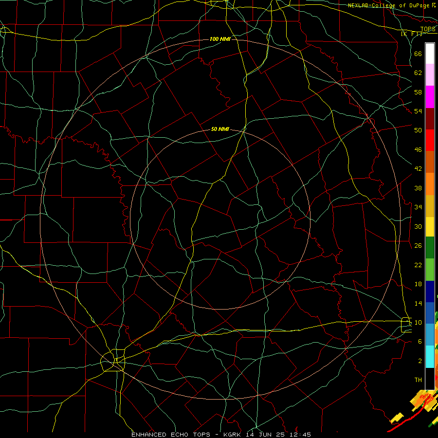This screenshot has width=438, height=438.
Task: Click the legend value '26'
Action: [418, 246]
